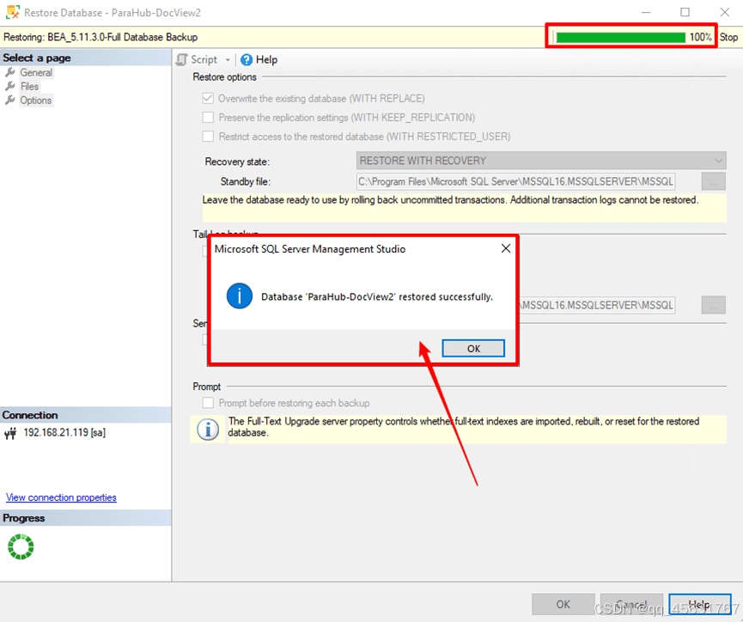Click the connection server icon
The width and height of the screenshot is (743, 622).
point(10,433)
